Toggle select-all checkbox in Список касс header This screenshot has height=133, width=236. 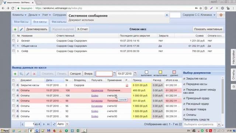13,36
